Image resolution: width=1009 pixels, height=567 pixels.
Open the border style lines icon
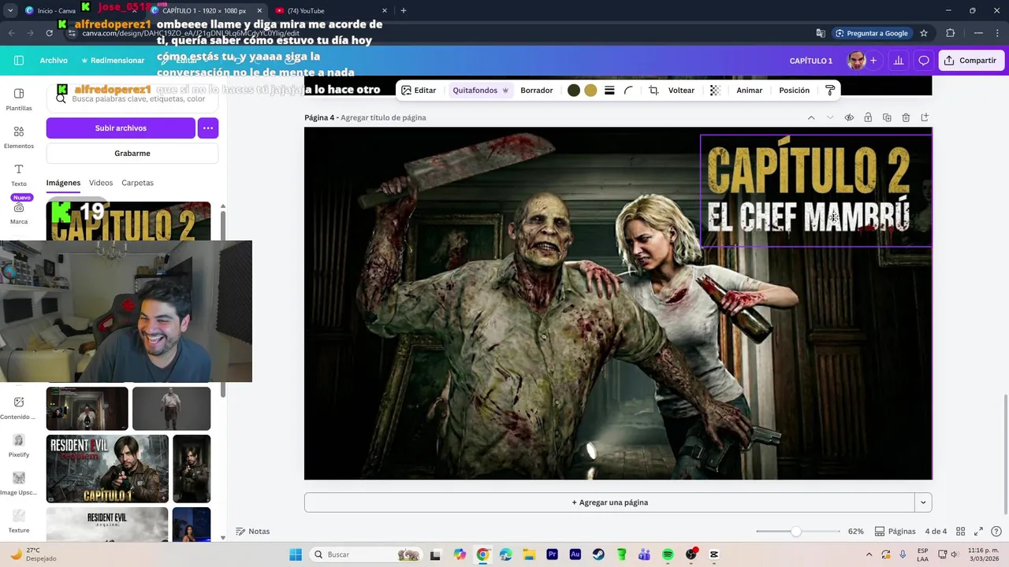609,91
